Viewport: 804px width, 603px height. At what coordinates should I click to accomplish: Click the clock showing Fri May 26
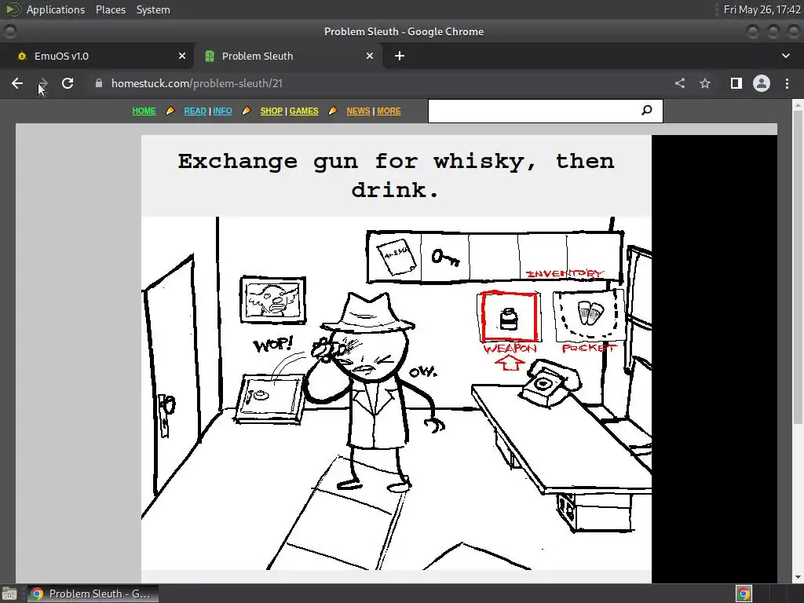click(762, 9)
